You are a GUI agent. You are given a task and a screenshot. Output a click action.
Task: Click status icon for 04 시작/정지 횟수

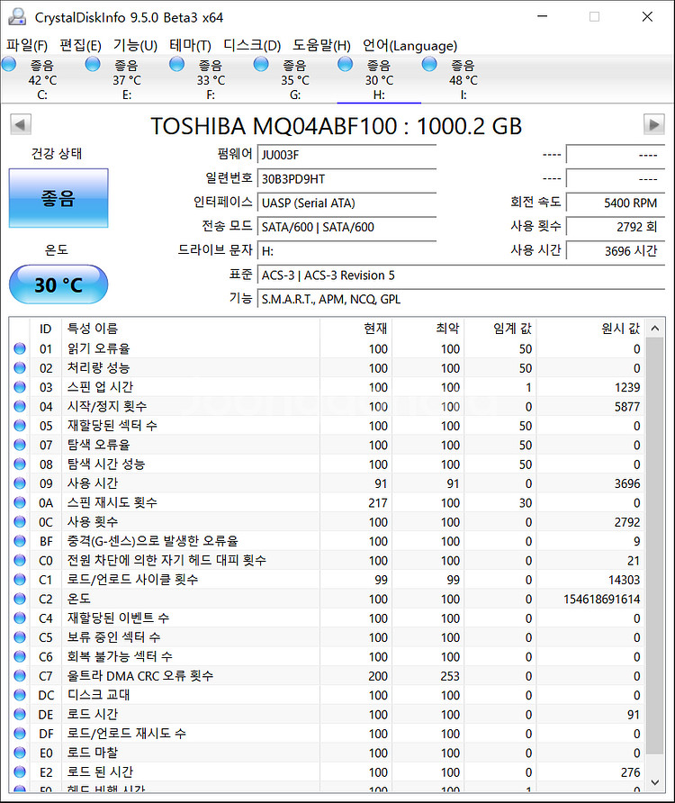point(20,407)
